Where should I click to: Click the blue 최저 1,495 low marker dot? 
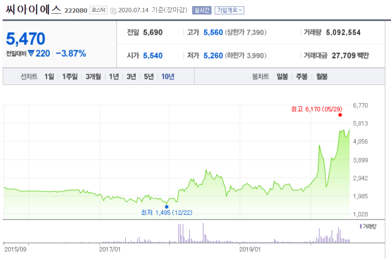[x=166, y=206]
